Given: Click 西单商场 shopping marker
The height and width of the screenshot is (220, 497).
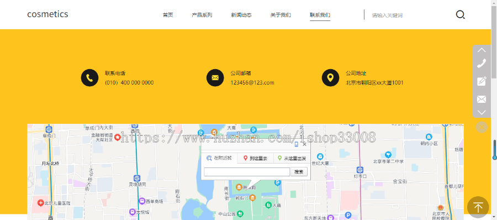Looking at the screenshot, I should pos(142,201).
